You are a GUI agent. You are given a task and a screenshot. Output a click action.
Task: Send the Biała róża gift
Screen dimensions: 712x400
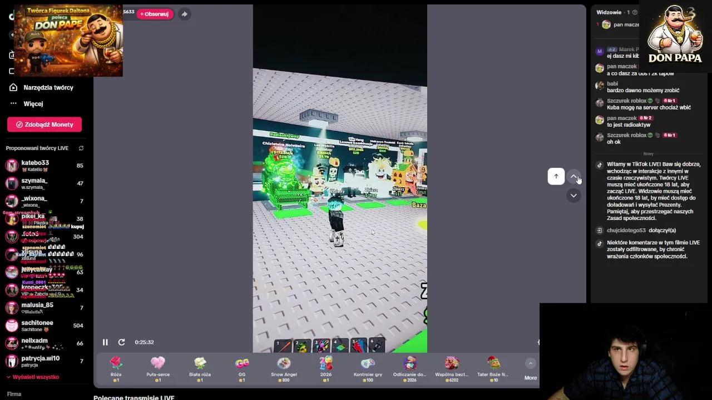[x=200, y=369]
